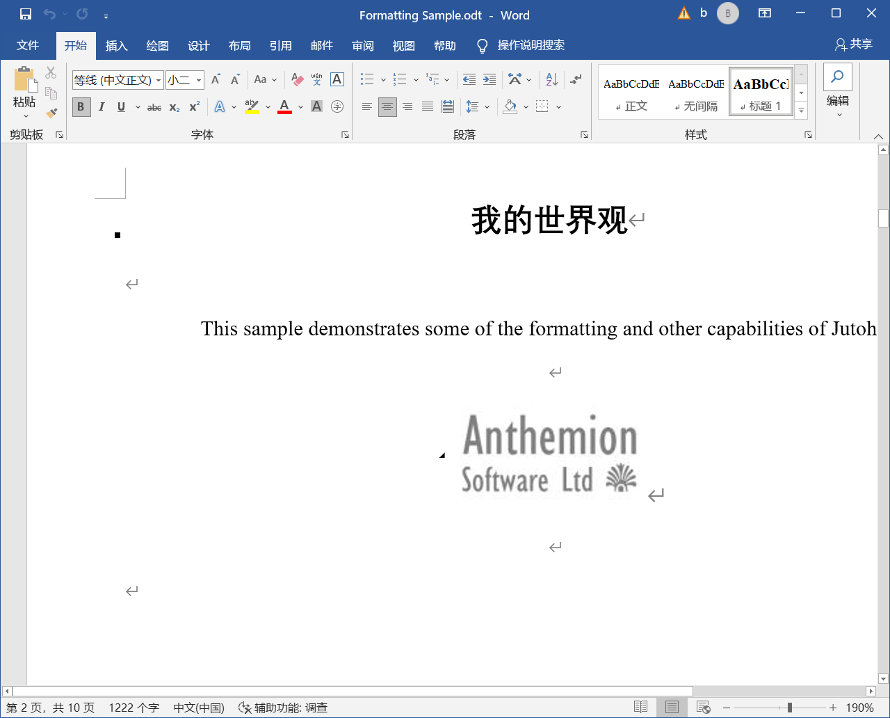This screenshot has width=890, height=718.
Task: Click the zoom slider handle
Action: click(x=790, y=708)
